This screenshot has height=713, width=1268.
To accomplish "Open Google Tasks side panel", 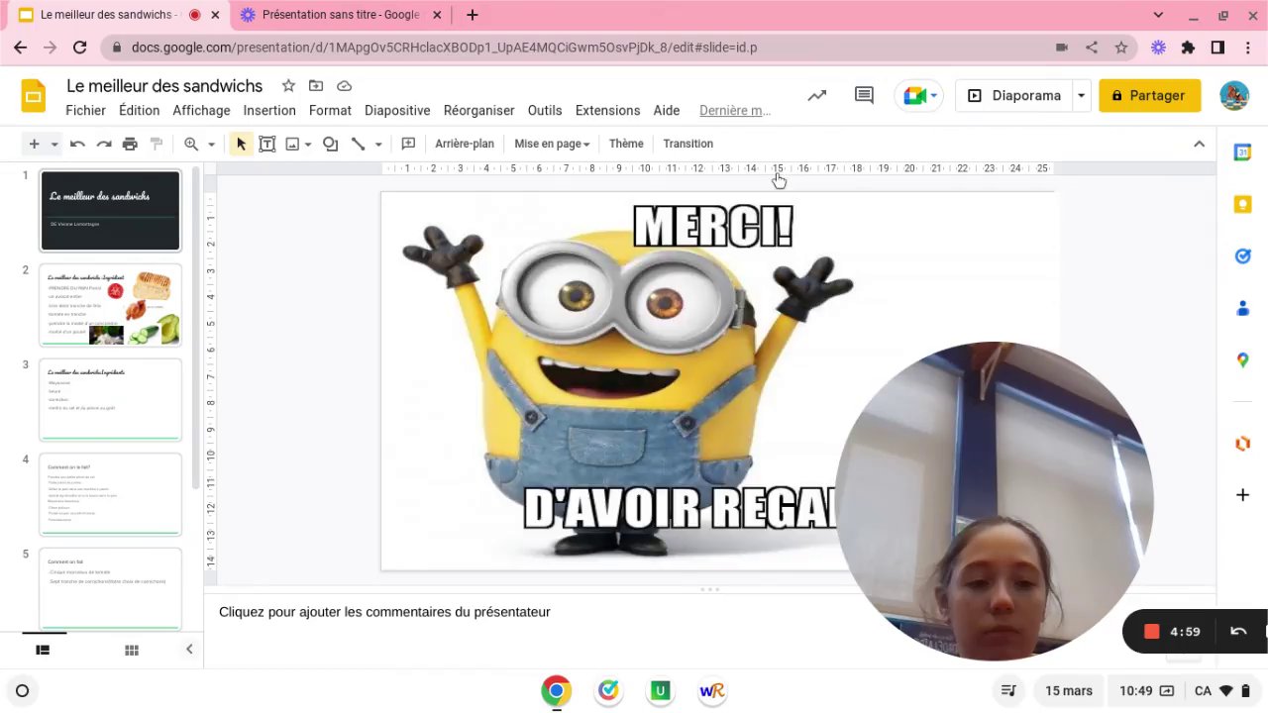I will tap(1242, 255).
